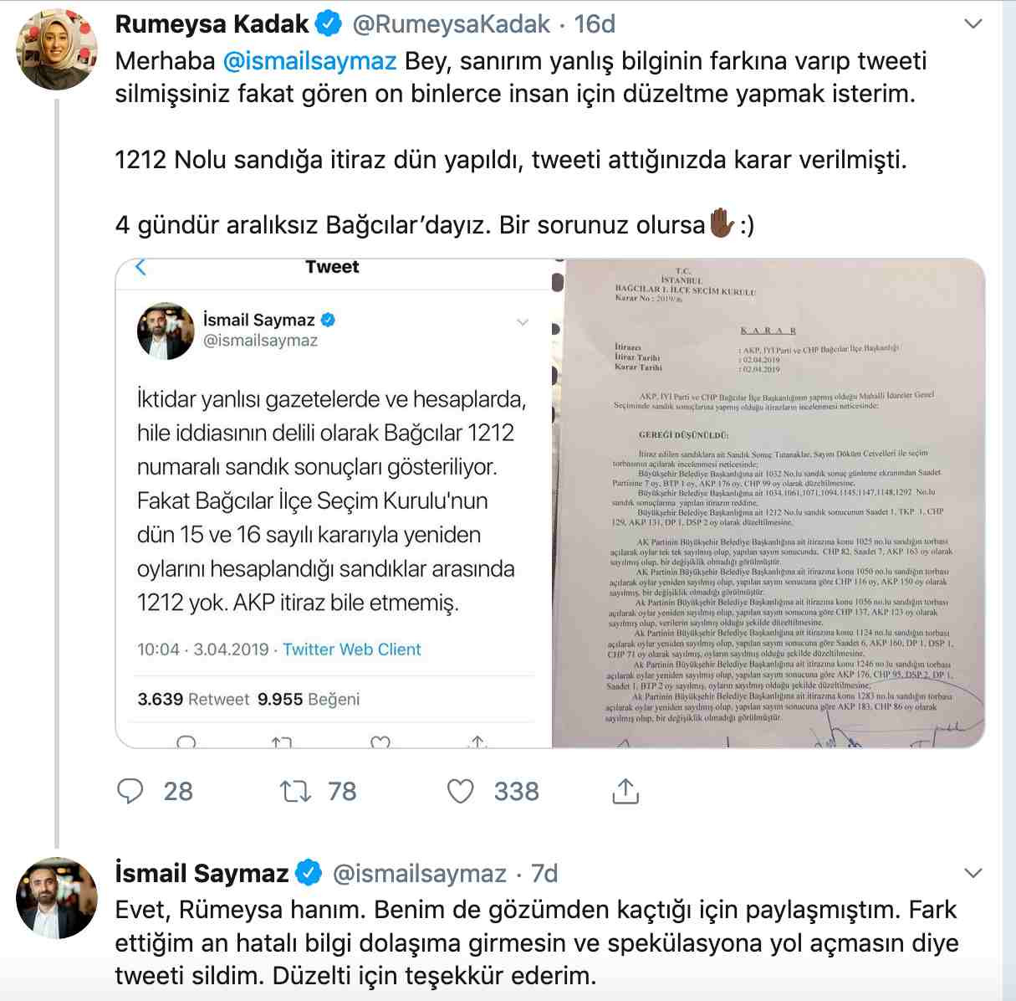Click Rumeysa Kadak's verified badge

click(329, 24)
